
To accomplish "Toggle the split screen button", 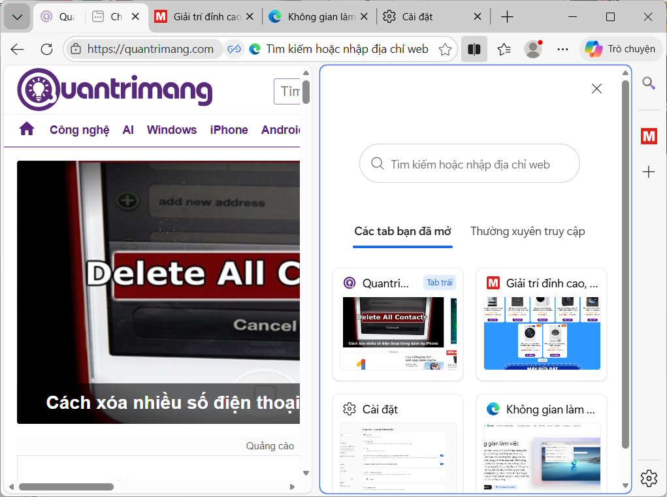I will click(x=474, y=50).
